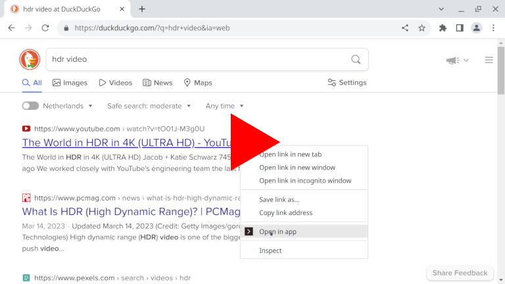This screenshot has width=505, height=284.
Task: Open the DuckDuckGo hamburger menu
Action: tap(489, 60)
